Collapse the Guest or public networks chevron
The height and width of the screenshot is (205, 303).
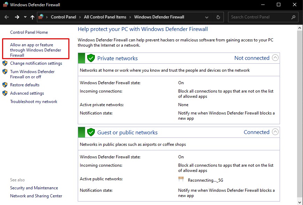[x=275, y=132]
